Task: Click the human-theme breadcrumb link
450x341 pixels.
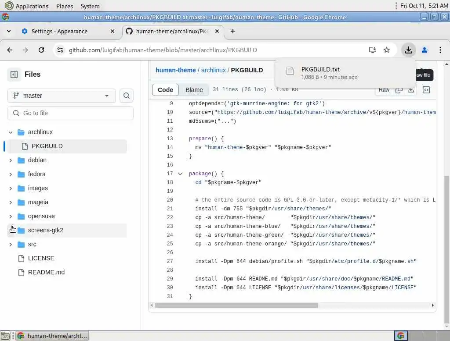Action: 175,70
